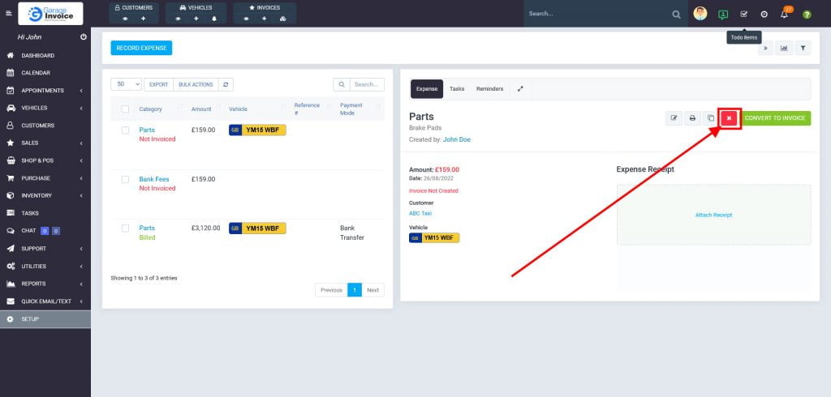The width and height of the screenshot is (831, 397).
Task: Open vehicle reminders bell icon
Action: (214, 19)
